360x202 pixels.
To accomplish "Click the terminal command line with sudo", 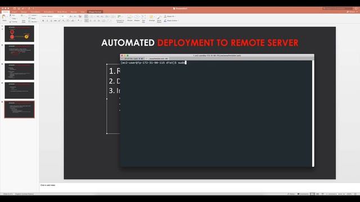I will [x=154, y=62].
